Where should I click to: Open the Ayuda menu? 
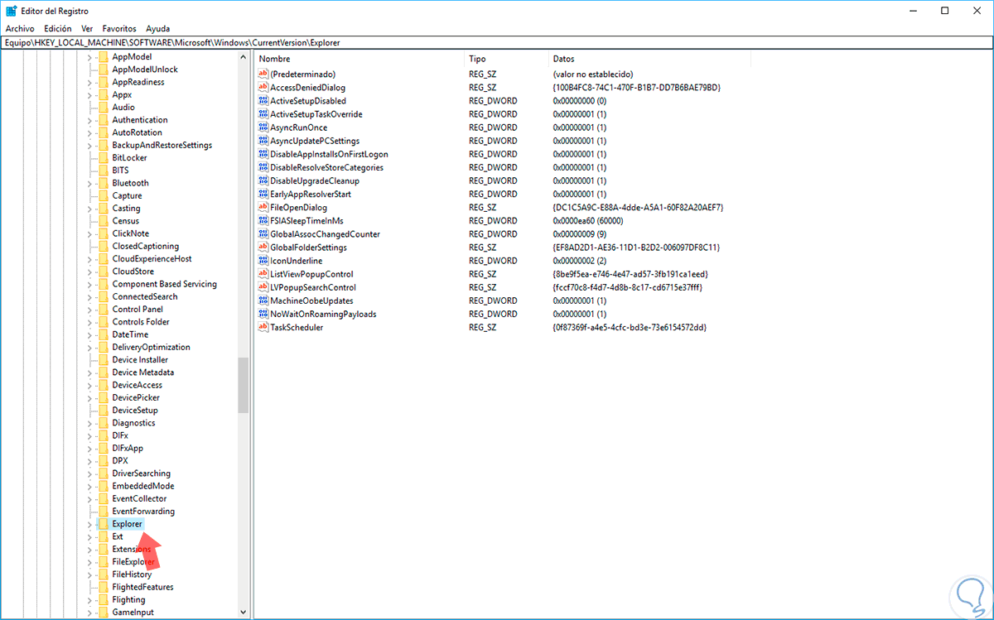pos(157,28)
